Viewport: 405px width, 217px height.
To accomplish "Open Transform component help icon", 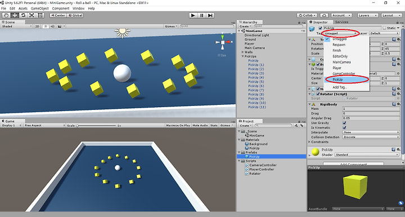I will click(394, 39).
